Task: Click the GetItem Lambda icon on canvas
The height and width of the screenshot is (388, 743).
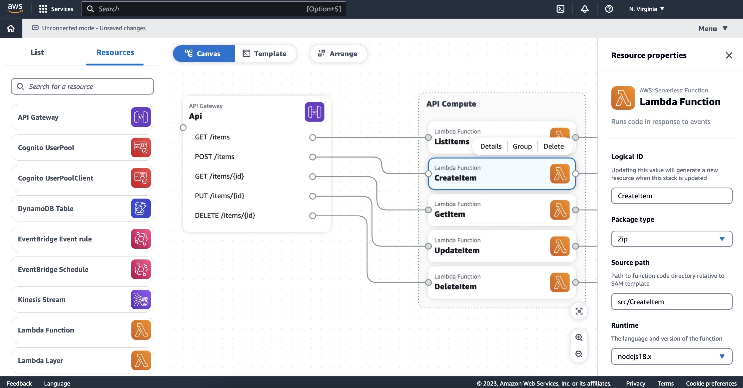Action: click(x=560, y=210)
